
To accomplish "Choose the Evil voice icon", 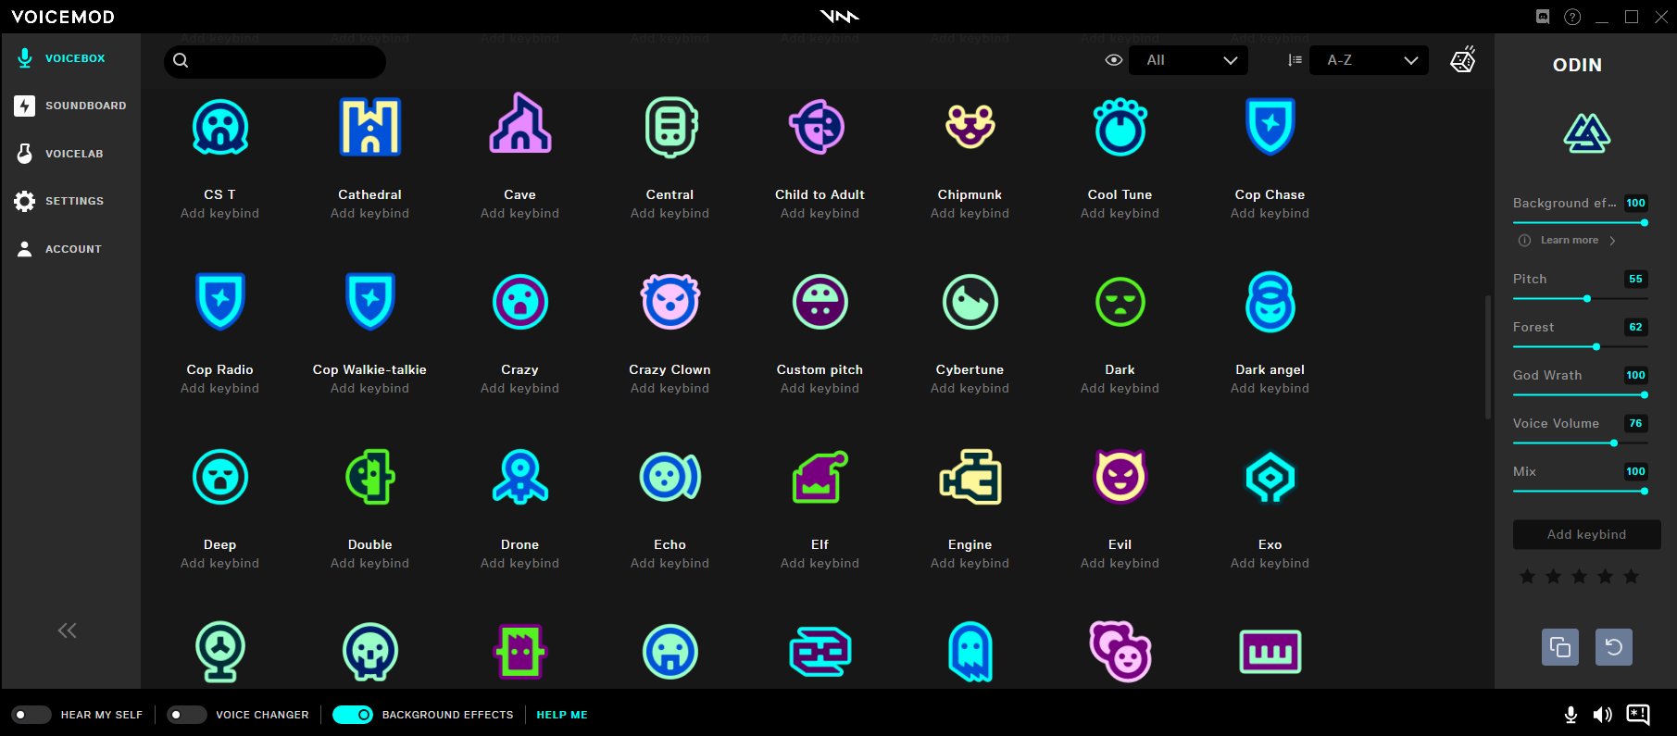I will click(x=1120, y=477).
